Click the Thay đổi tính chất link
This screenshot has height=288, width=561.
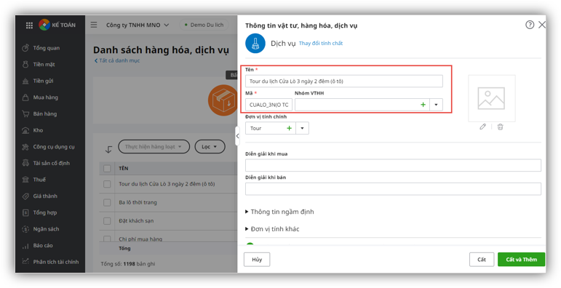(x=321, y=44)
